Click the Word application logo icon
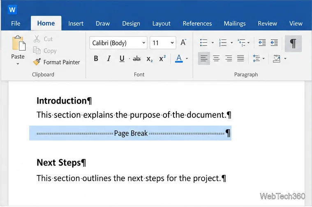The width and height of the screenshot is (312, 207). click(x=12, y=9)
